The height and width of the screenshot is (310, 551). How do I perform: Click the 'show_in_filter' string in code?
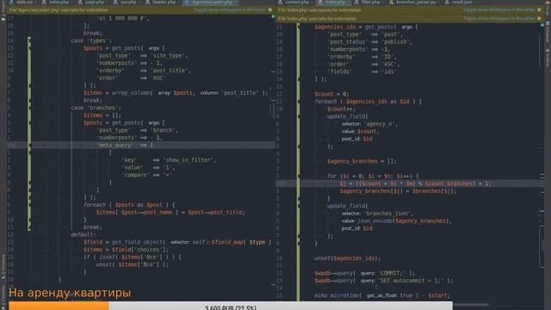click(189, 160)
